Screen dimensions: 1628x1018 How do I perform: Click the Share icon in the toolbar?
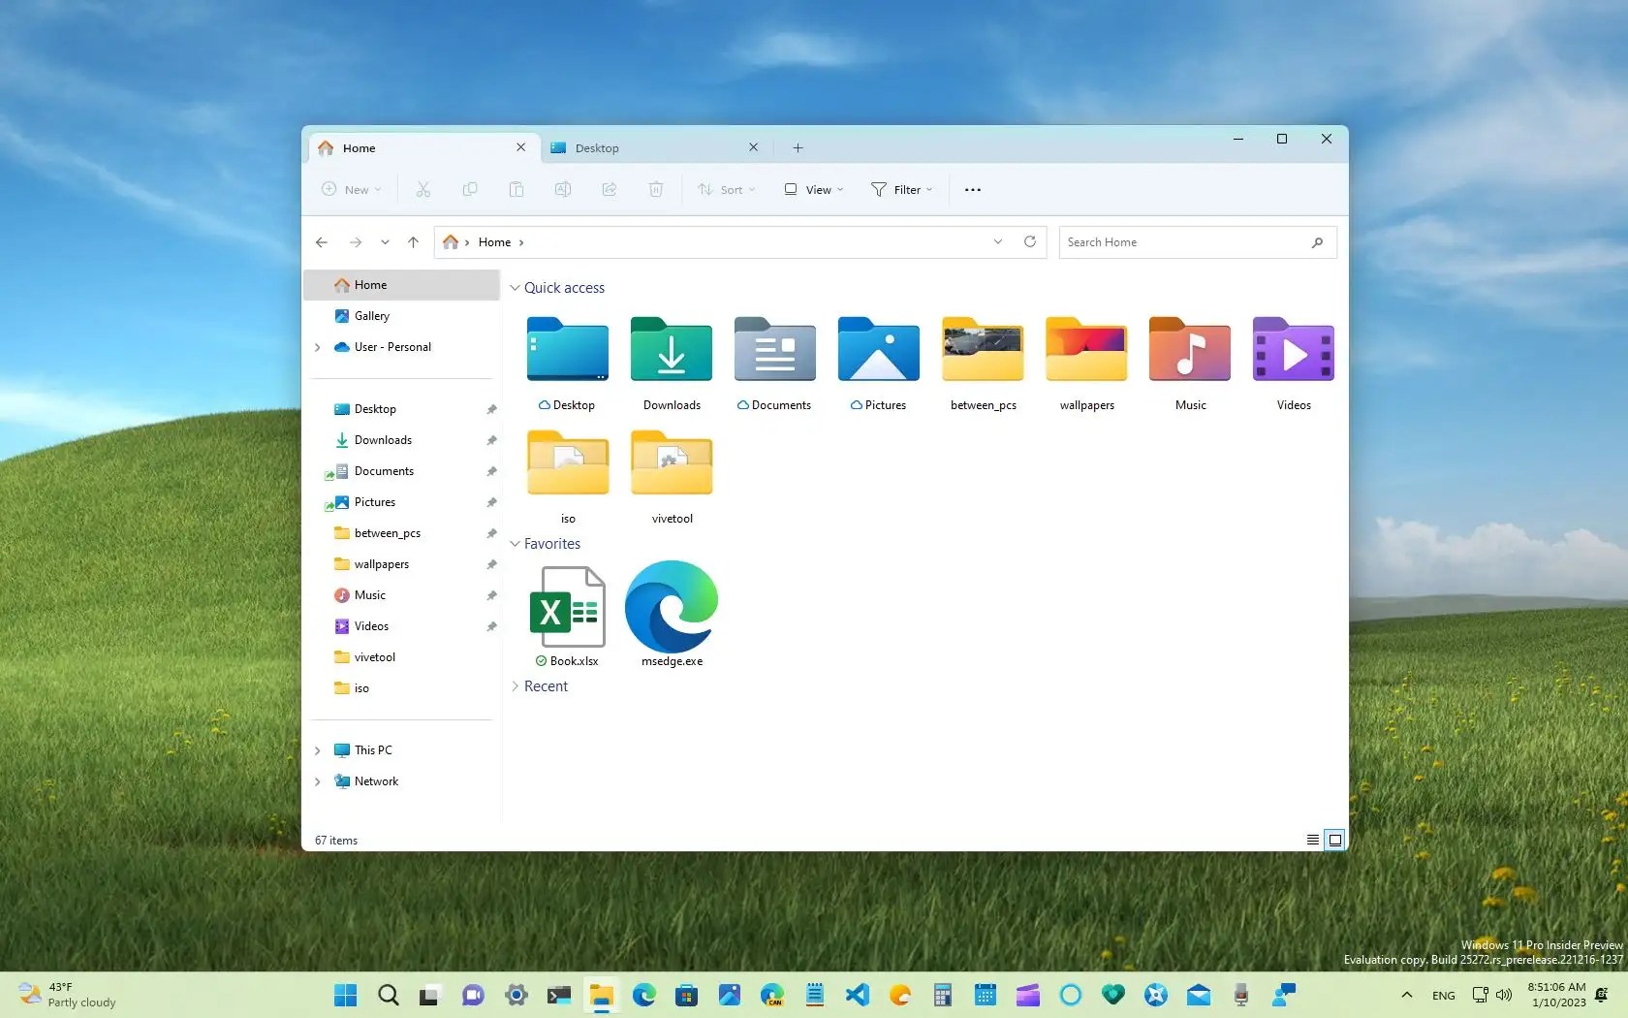pyautogui.click(x=609, y=189)
